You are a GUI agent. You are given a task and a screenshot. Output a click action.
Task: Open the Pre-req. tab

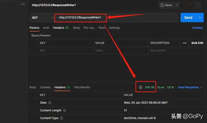pyautogui.click(x=89, y=28)
